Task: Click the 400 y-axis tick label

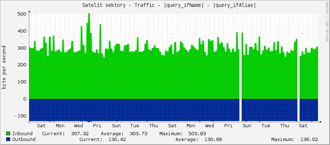Action: point(22,31)
